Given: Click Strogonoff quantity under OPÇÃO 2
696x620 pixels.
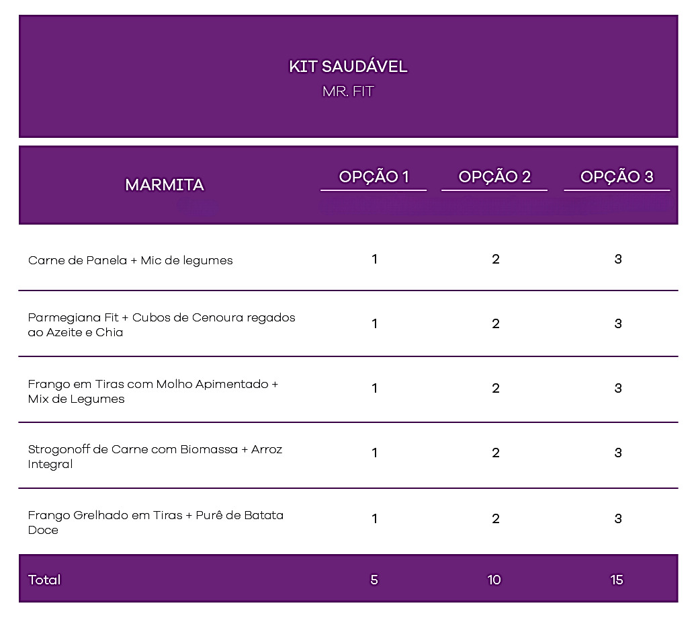Looking at the screenshot, I should 496,453.
